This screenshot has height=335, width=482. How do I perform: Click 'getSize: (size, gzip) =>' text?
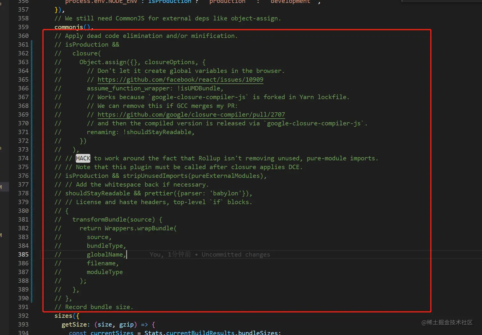pos(105,324)
